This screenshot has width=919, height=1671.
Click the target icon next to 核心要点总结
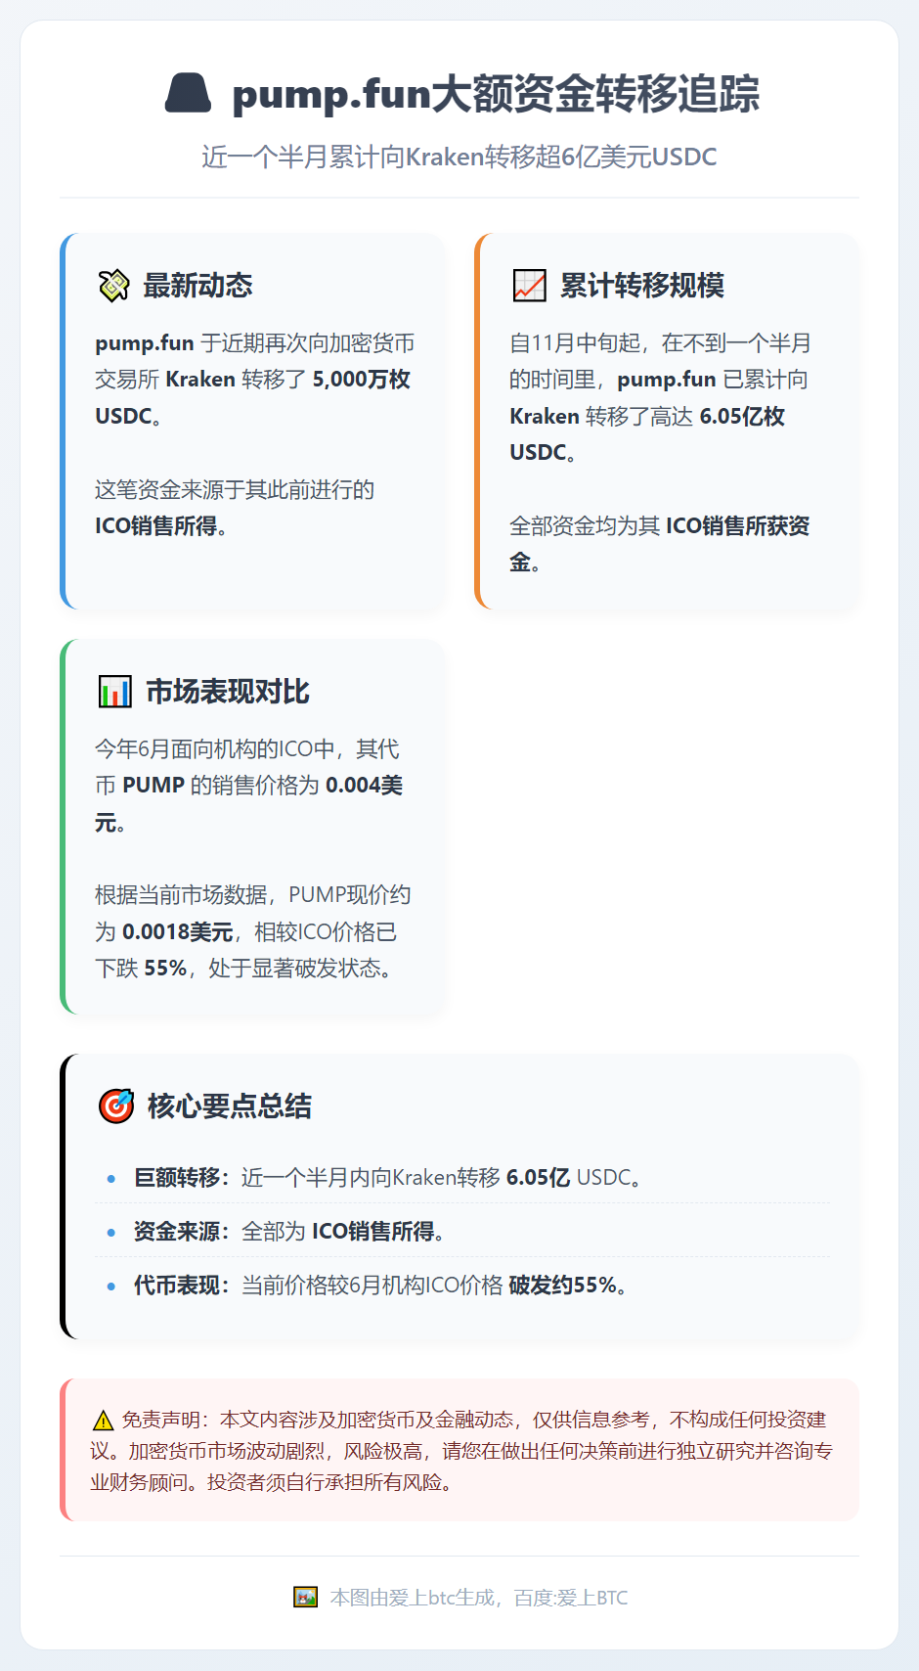(x=116, y=1106)
